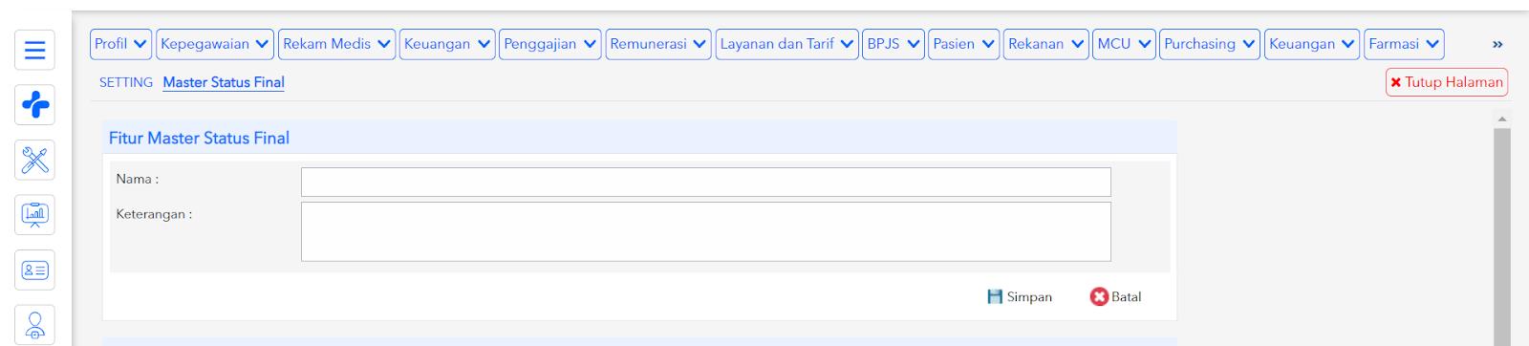Open the BPJS dropdown
The height and width of the screenshot is (346, 1529).
[894, 44]
